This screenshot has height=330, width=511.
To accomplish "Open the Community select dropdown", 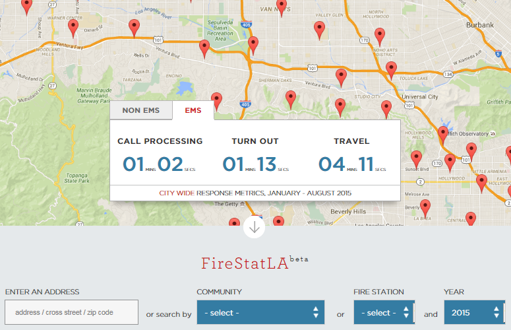I will click(x=260, y=312).
